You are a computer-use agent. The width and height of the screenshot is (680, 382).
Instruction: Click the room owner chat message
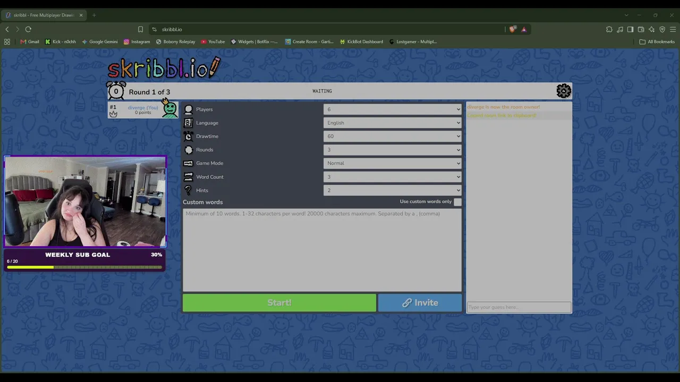(503, 107)
